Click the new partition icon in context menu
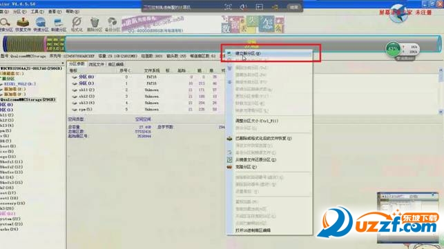The height and width of the screenshot is (249, 444). (x=230, y=53)
